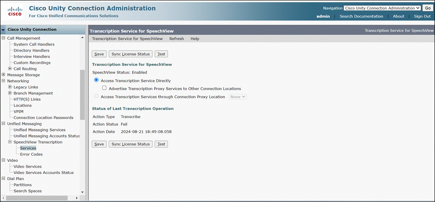Expand the Call Routing tree node
Viewport: 435px width, 202px height.
pos(10,69)
